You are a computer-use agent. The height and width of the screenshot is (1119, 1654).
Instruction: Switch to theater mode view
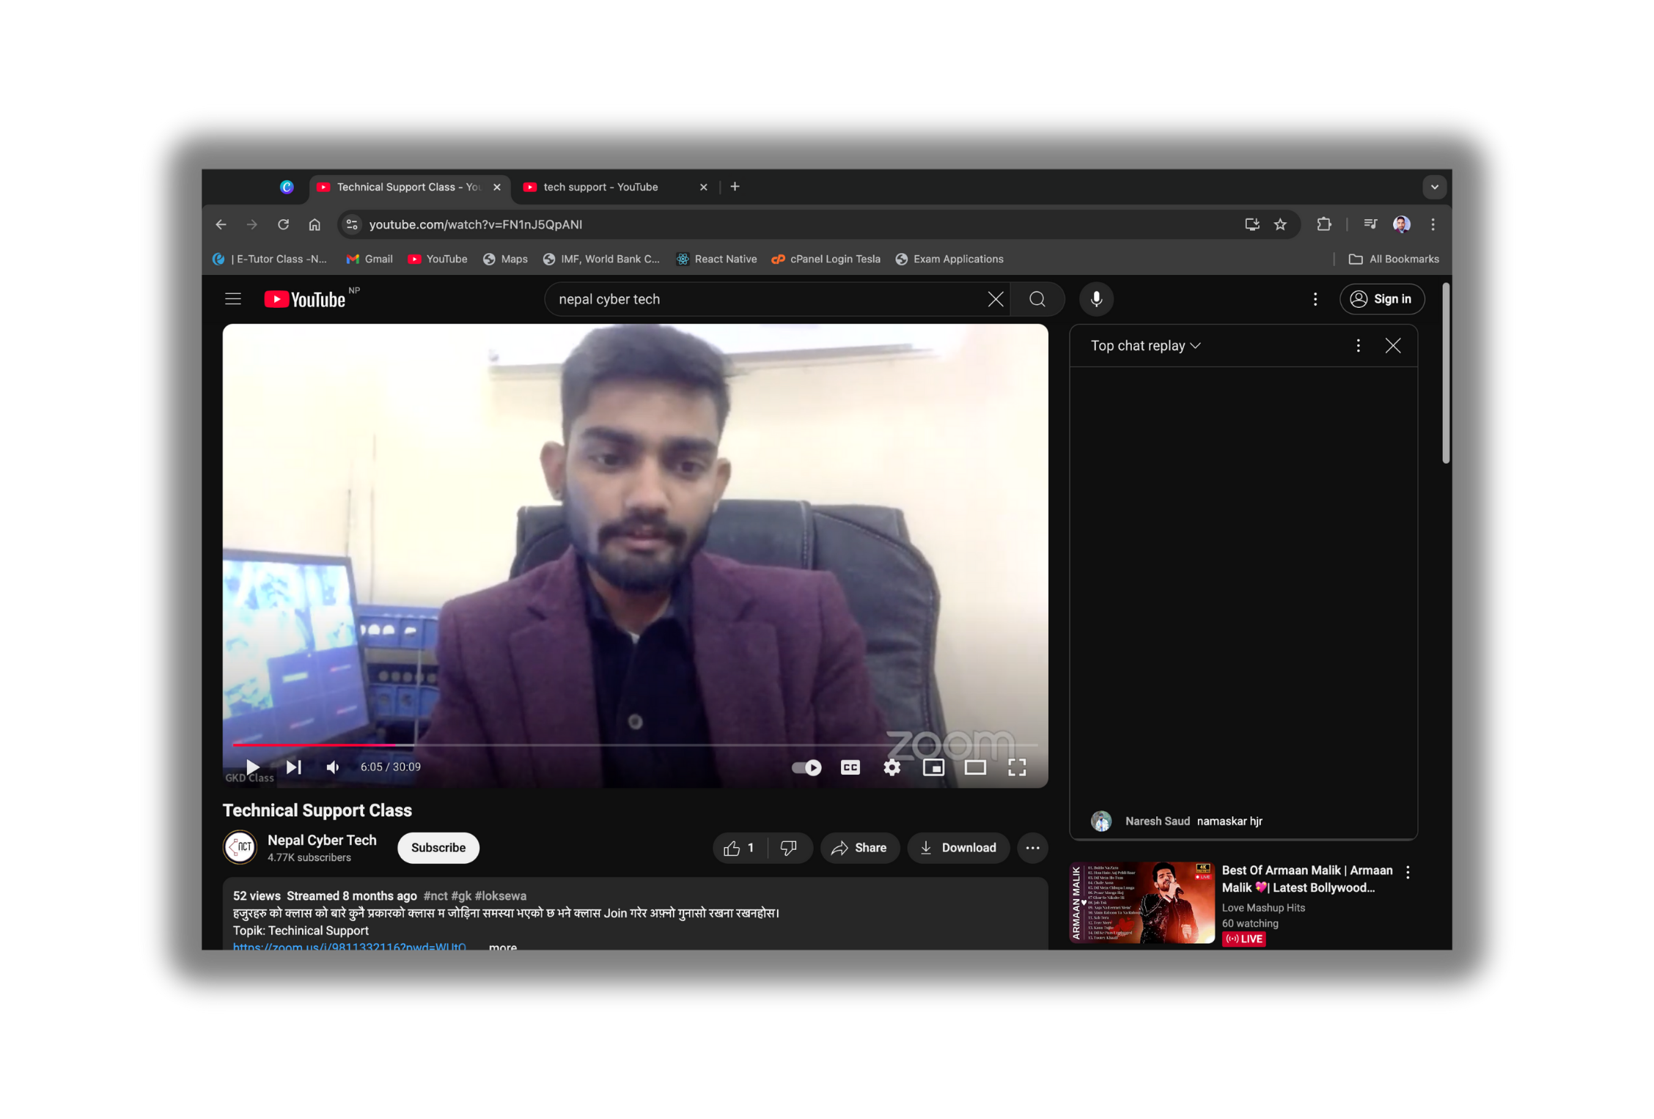click(x=975, y=767)
